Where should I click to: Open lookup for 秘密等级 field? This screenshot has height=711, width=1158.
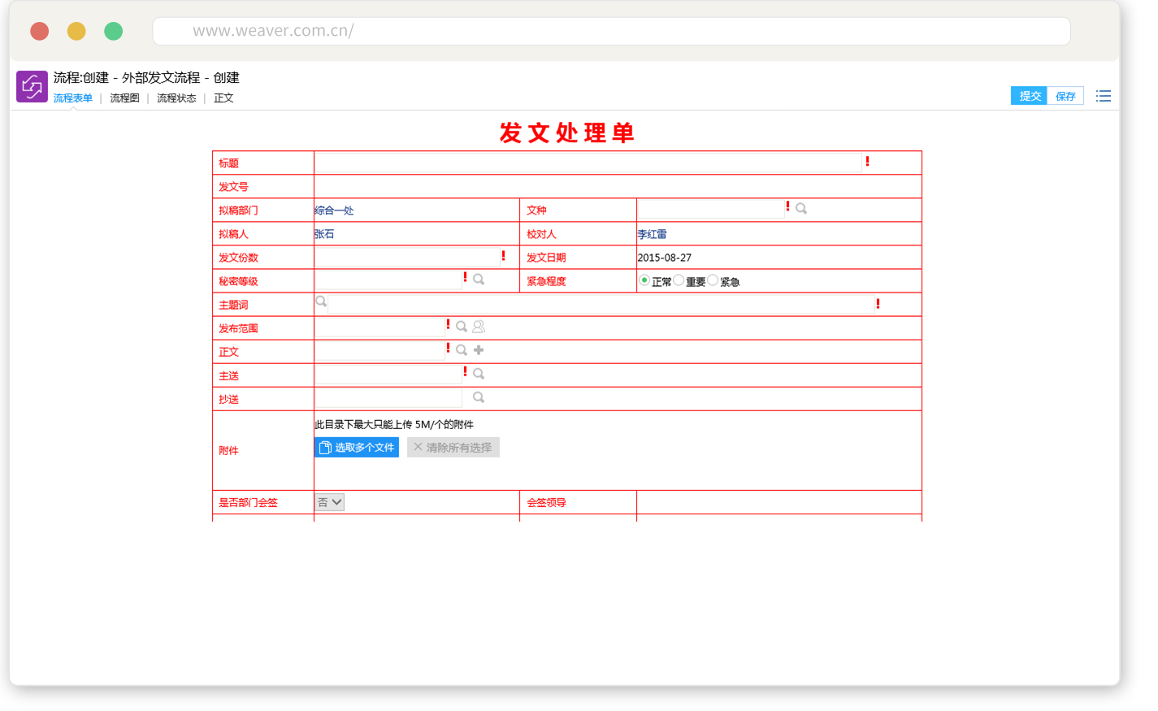click(479, 280)
